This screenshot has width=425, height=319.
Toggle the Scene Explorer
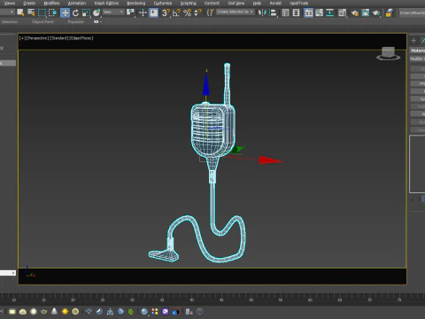(285, 12)
